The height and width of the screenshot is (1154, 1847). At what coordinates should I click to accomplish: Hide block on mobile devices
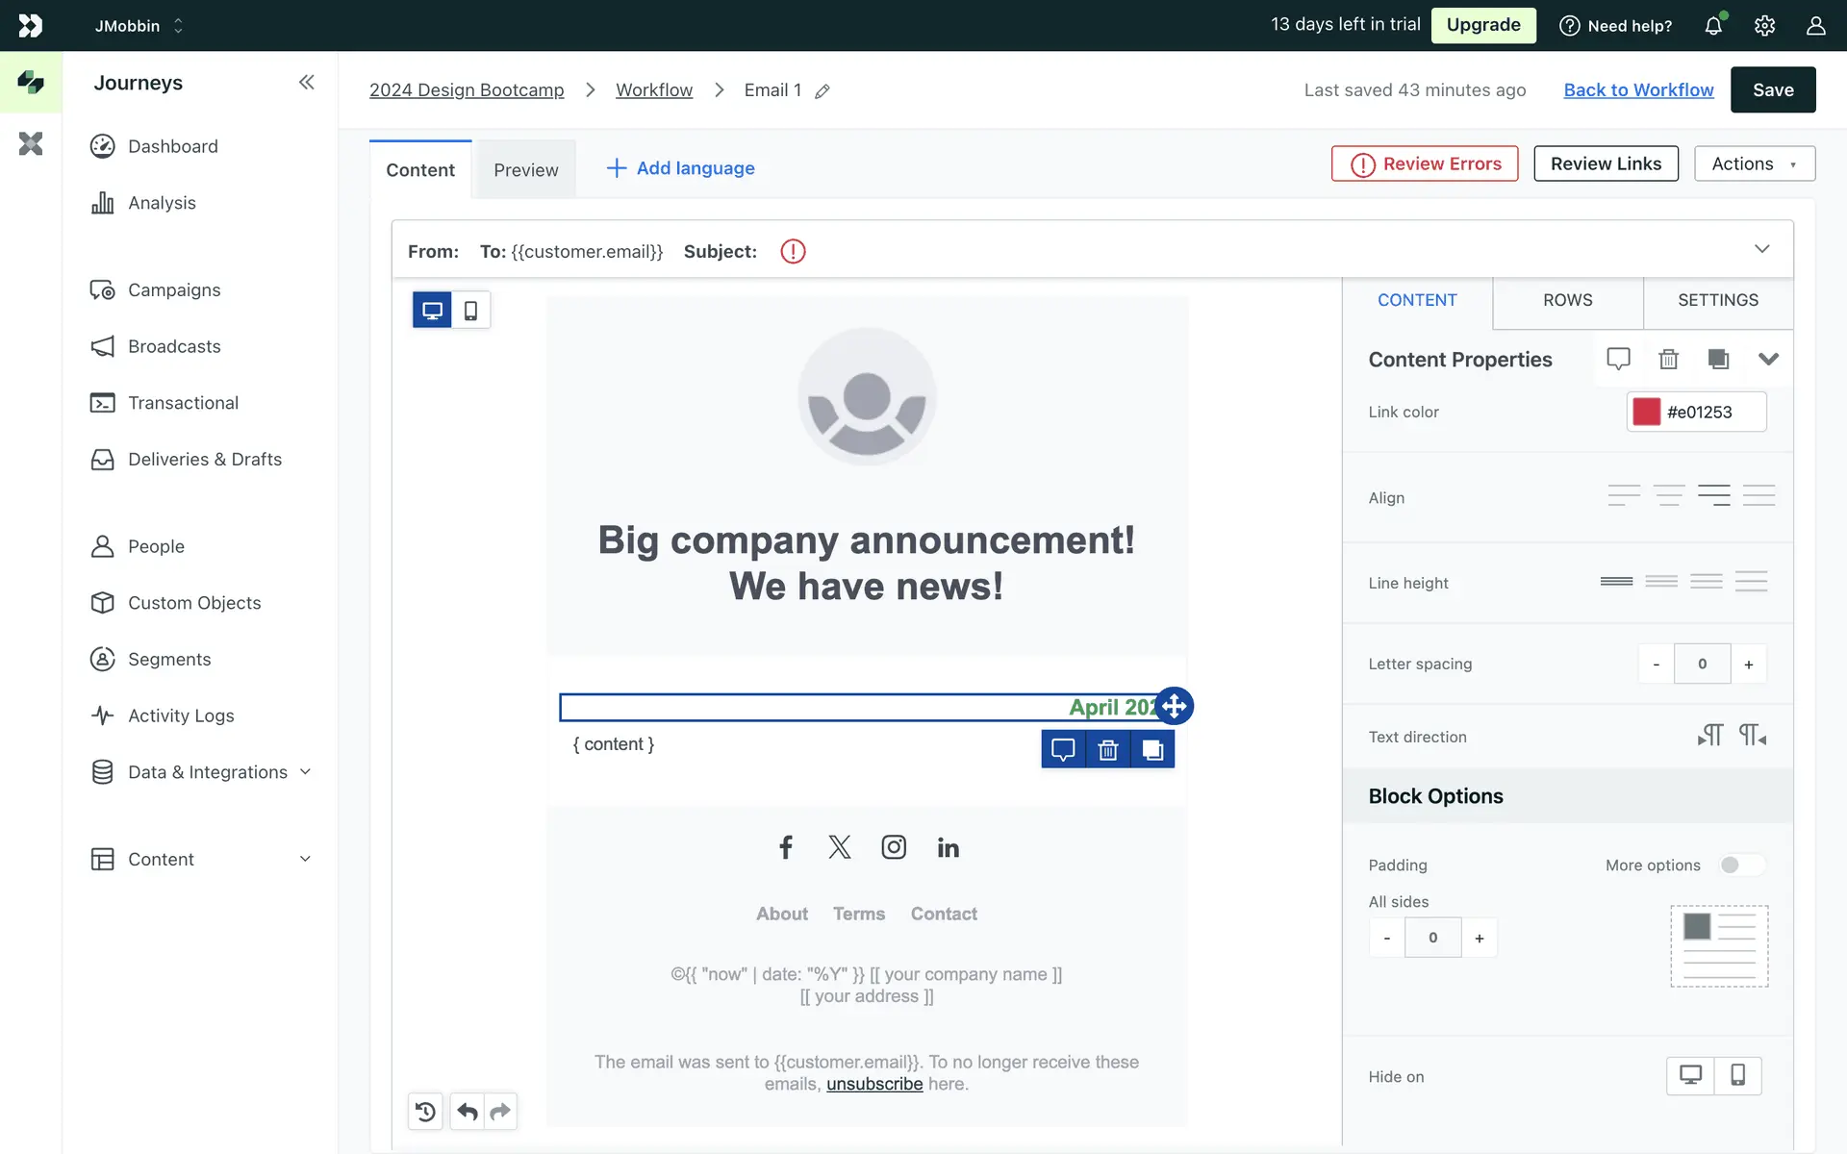coord(1737,1075)
